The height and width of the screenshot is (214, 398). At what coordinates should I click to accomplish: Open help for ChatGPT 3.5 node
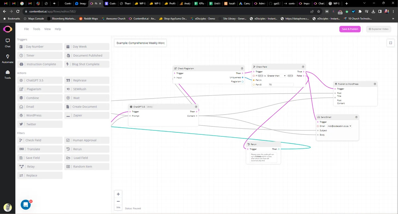pyautogui.click(x=196, y=107)
